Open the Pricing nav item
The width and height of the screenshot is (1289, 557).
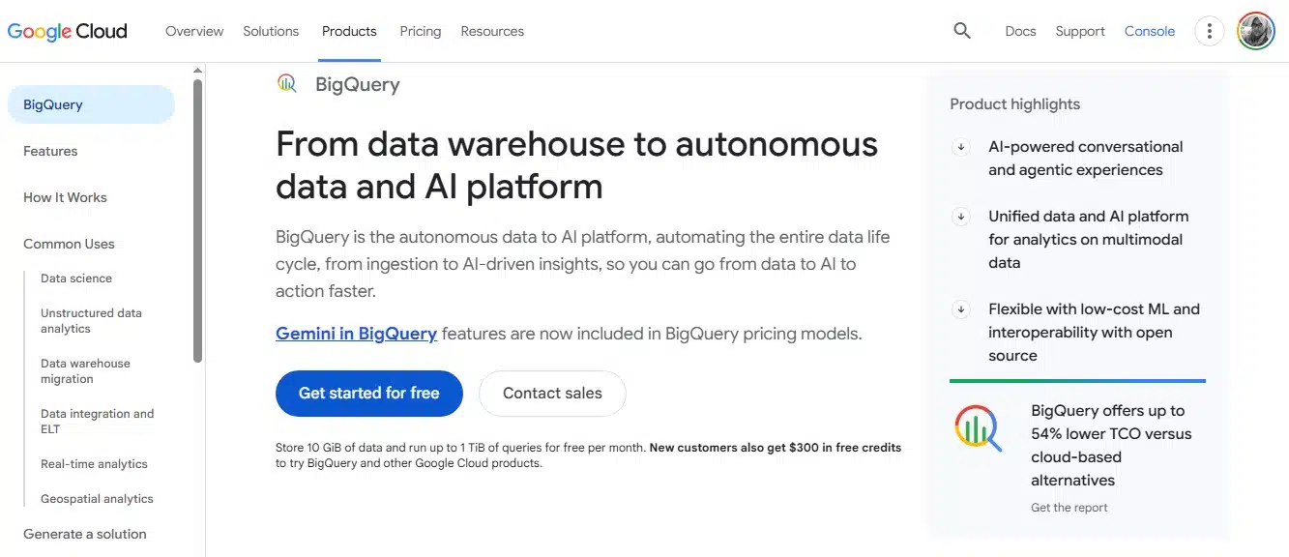(x=421, y=31)
